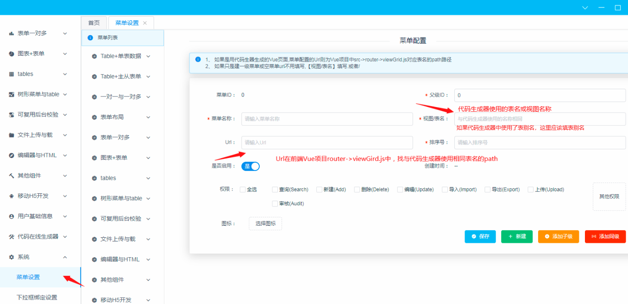Click the 选择图标 button
The width and height of the screenshot is (628, 304).
265,223
